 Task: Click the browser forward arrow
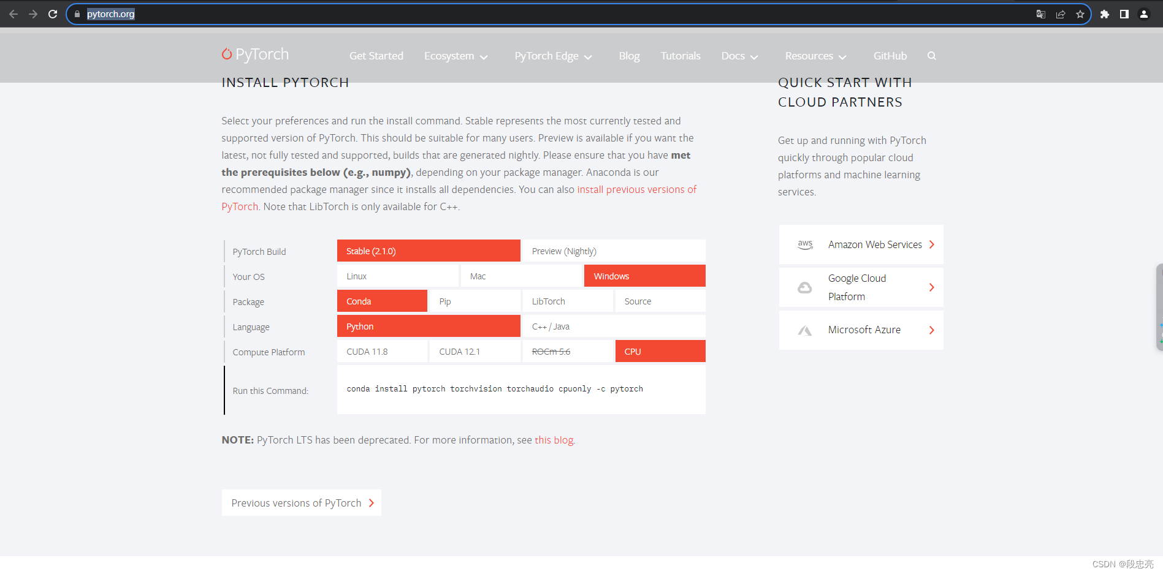[x=33, y=14]
